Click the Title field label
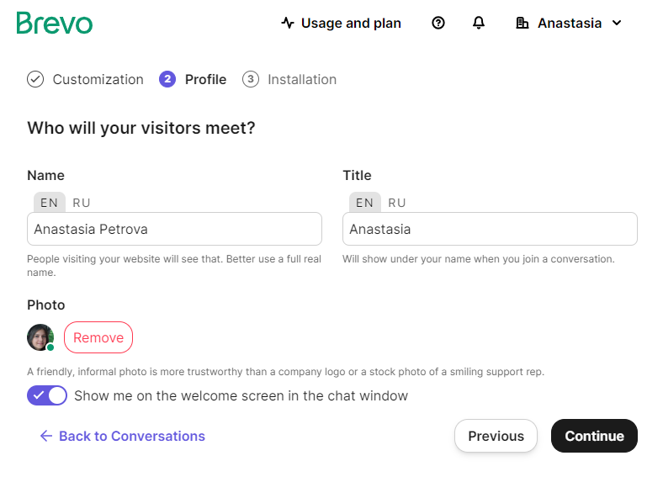 pyautogui.click(x=357, y=176)
